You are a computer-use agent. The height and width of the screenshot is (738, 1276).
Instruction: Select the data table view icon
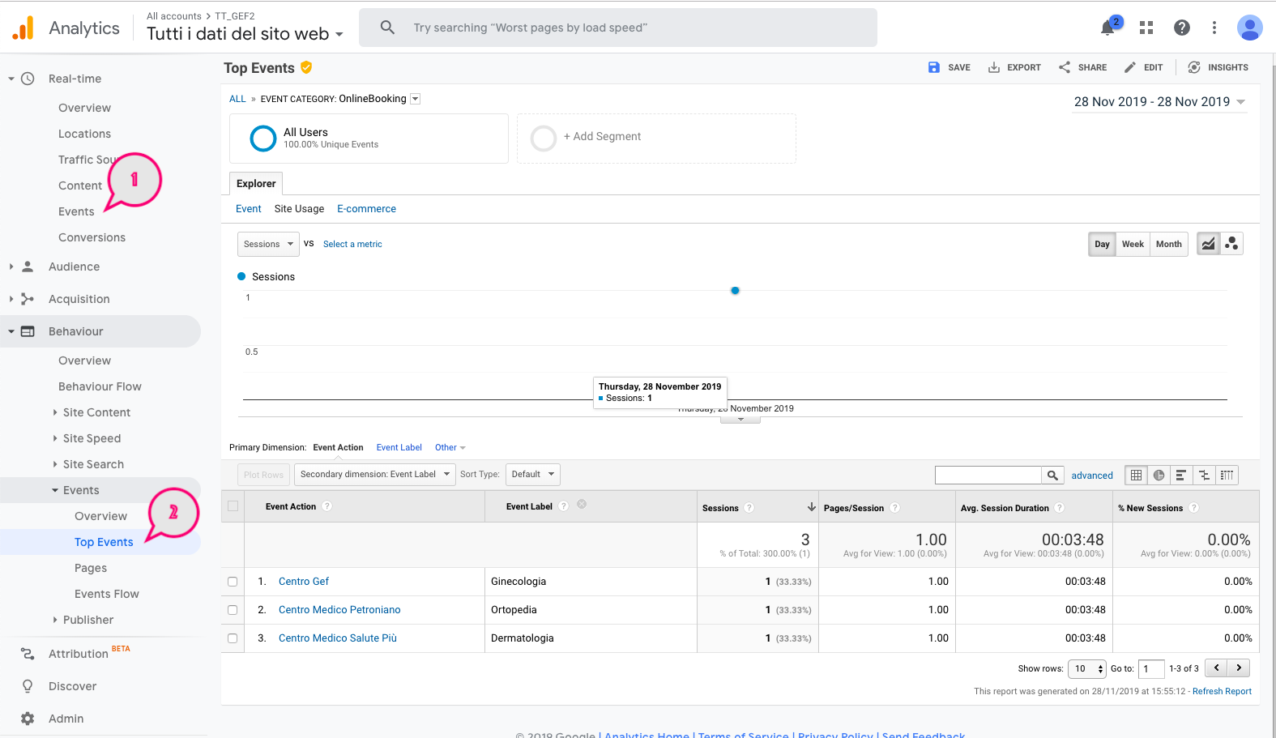pyautogui.click(x=1136, y=476)
